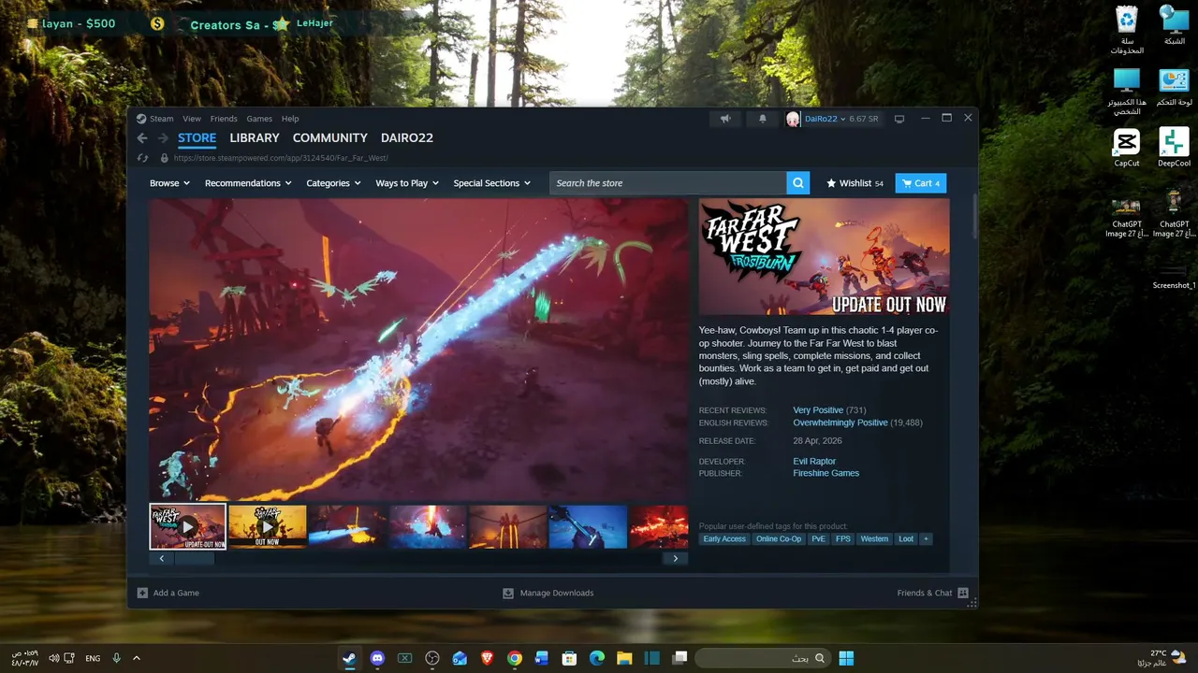The width and height of the screenshot is (1198, 673).
Task: Open Microsoft Edge from the taskbar
Action: 597,658
